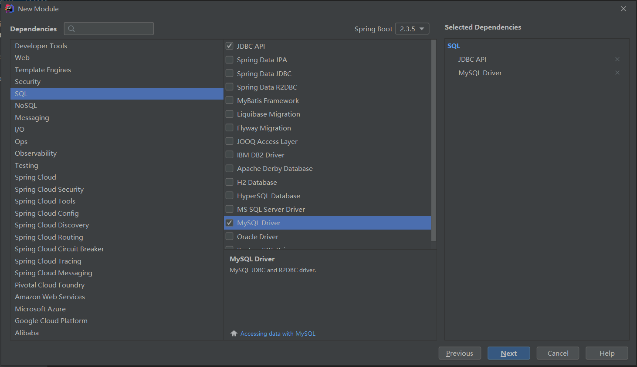Viewport: 637px width, 367px height.
Task: Select Google Cloud Platform category
Action: [117, 320]
